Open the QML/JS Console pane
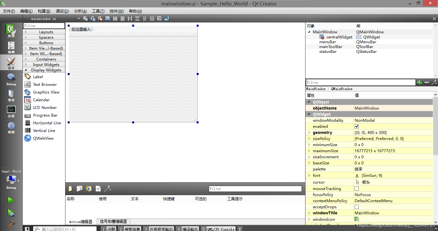The width and height of the screenshot is (438, 231). 218,229
